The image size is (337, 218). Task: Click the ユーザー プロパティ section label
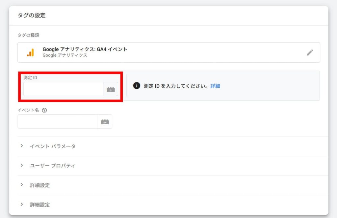click(x=52, y=166)
